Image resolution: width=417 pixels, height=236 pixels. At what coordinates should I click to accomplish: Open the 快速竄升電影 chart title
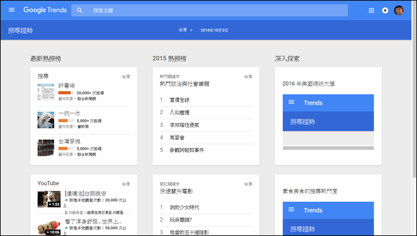176,191
